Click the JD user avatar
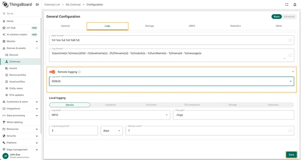301x160 pixels. tap(5, 156)
